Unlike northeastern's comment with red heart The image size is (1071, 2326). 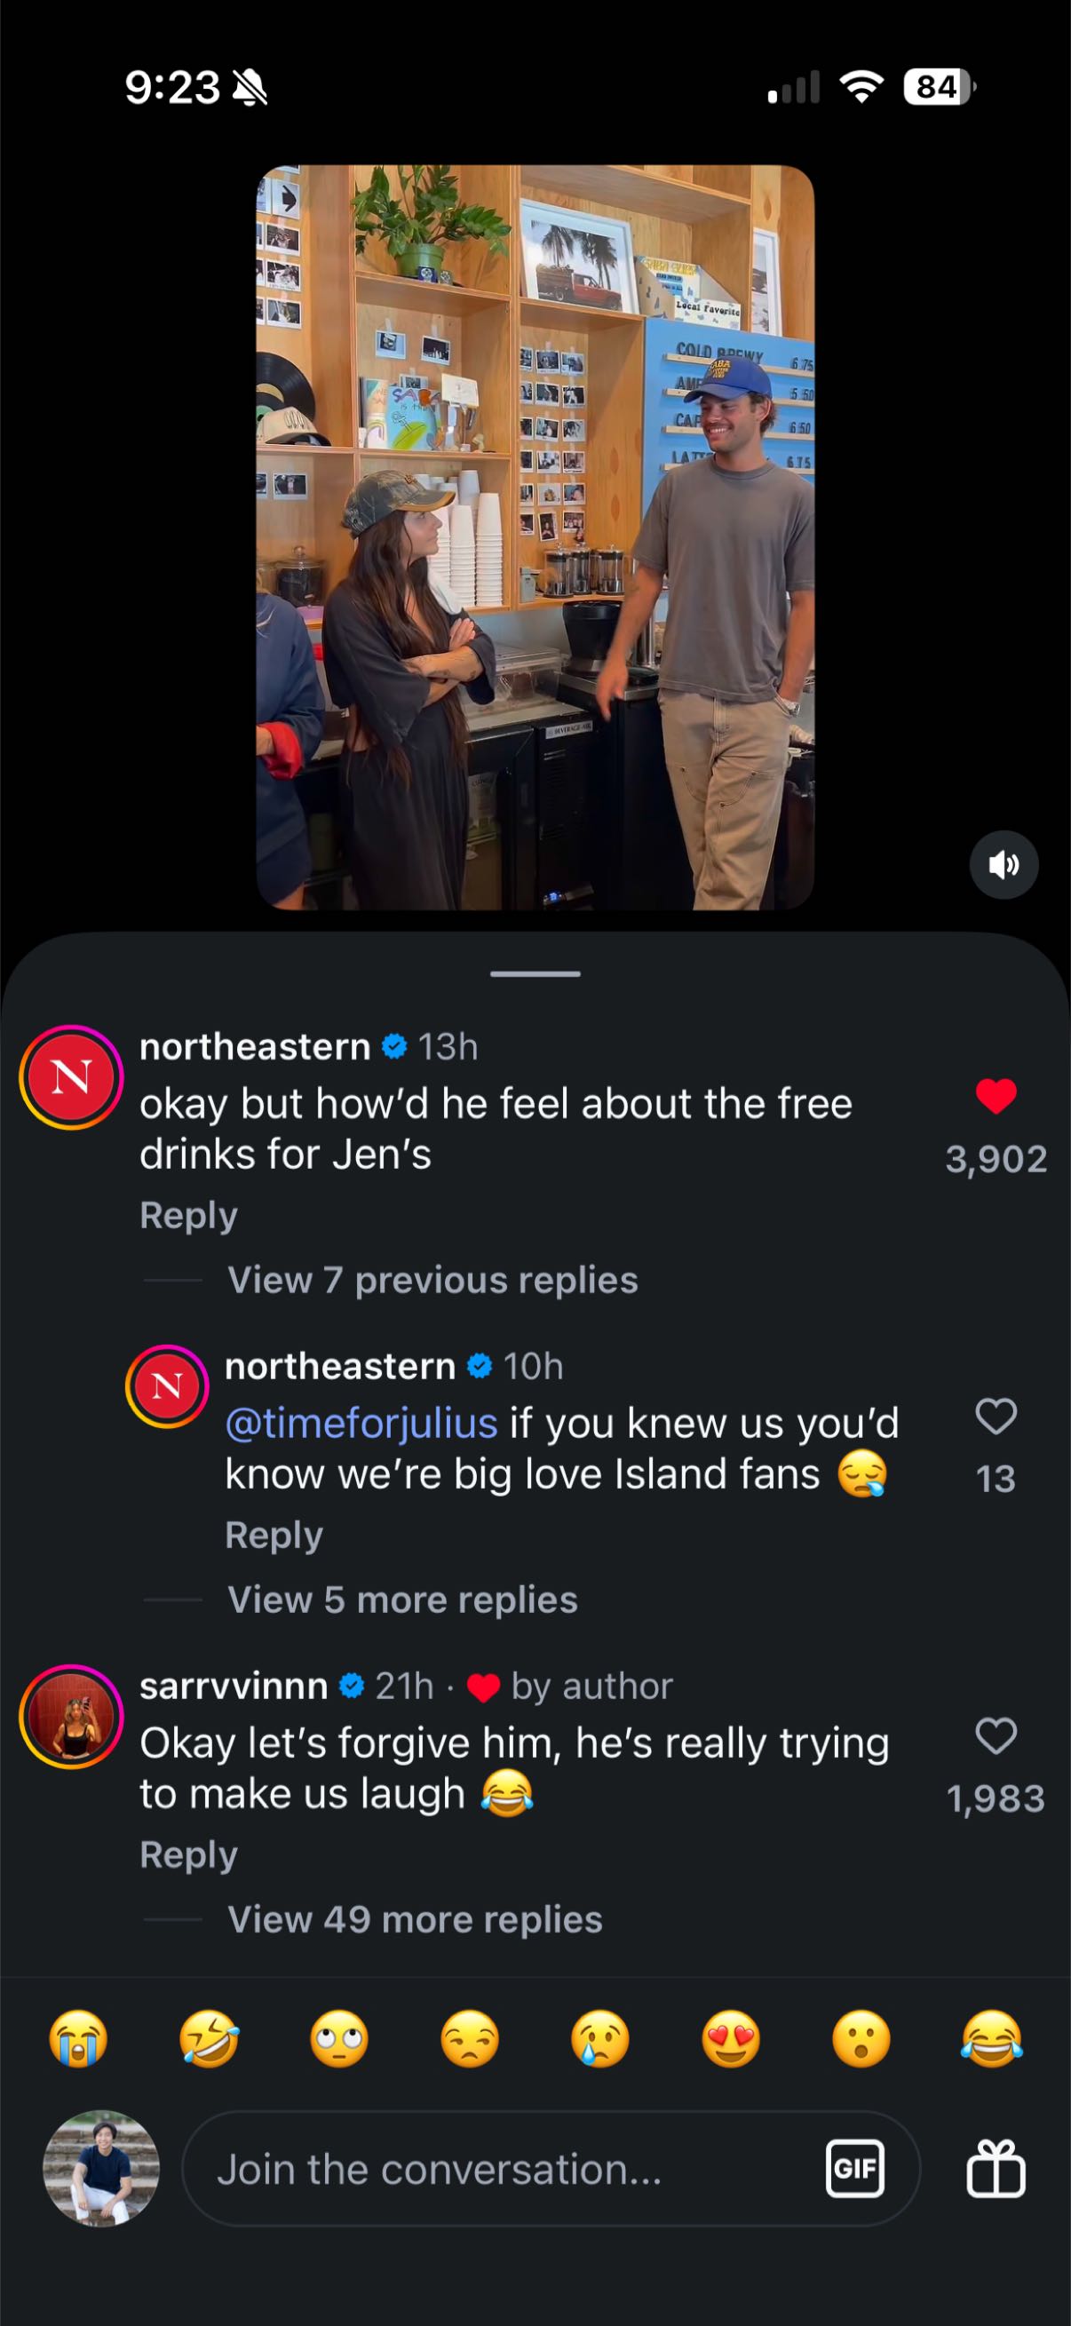(x=996, y=1096)
